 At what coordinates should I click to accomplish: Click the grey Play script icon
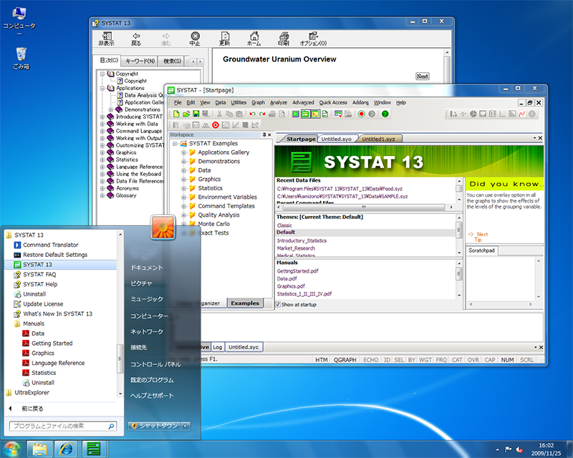(x=372, y=114)
